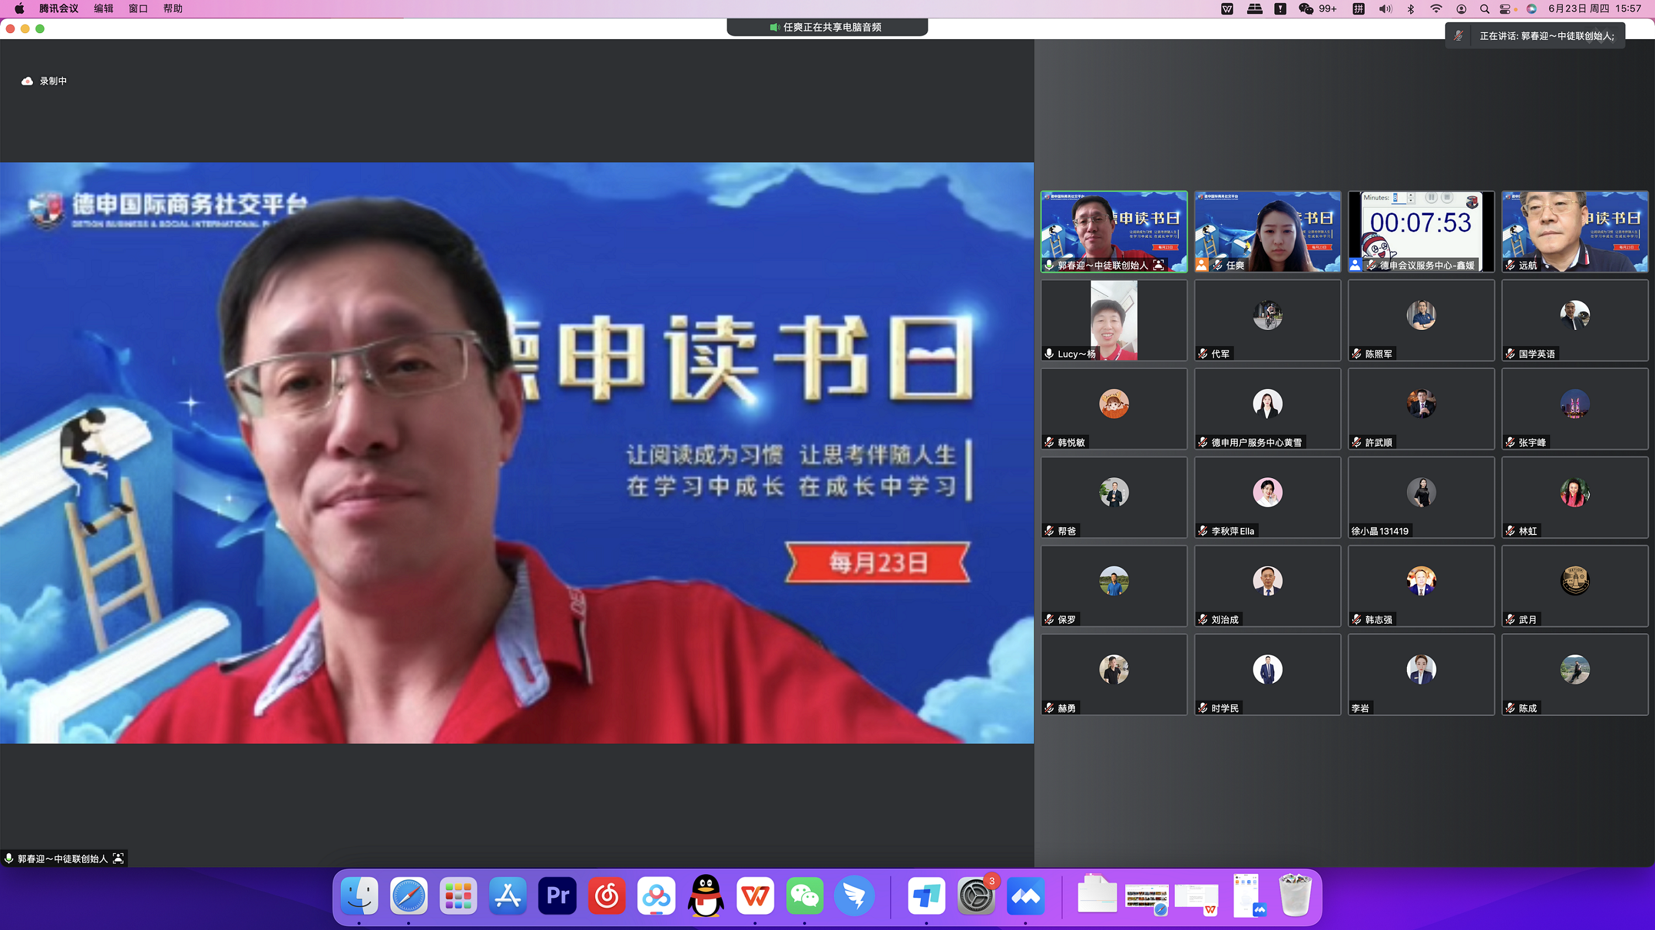Click Bluetooth icon in menu bar
The height and width of the screenshot is (930, 1655).
(1411, 8)
